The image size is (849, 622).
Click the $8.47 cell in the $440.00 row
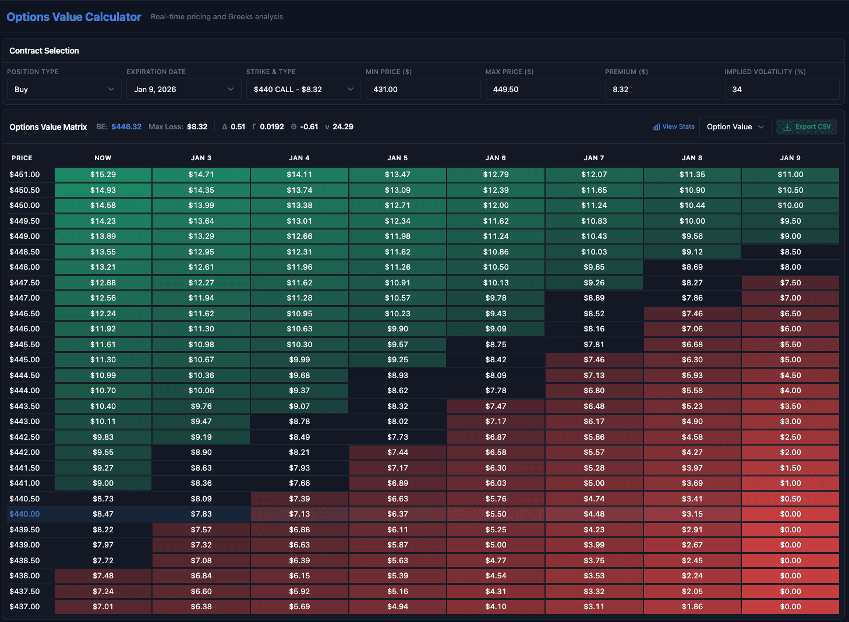coord(103,514)
